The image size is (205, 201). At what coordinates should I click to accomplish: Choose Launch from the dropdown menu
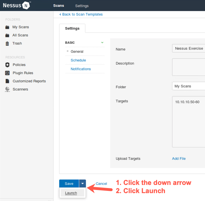coord(71,193)
